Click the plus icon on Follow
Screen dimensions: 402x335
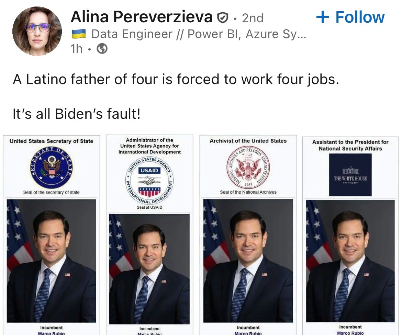tap(322, 17)
